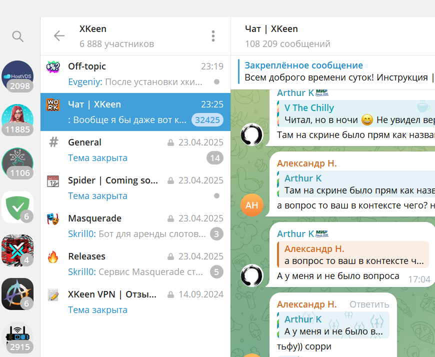Open the Off-topic topic
This screenshot has width=435, height=357.
tap(135, 74)
